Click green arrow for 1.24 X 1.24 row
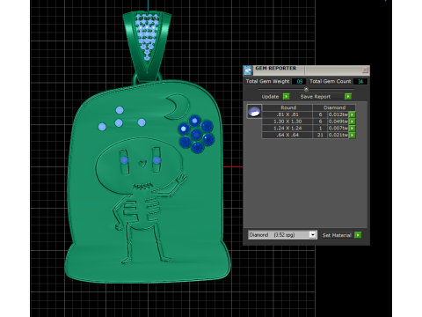The height and width of the screenshot is (317, 422). pos(353,128)
